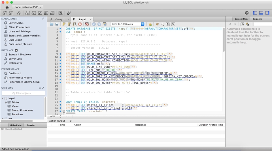
Task: Toggle invisible characters display button
Action: click(x=168, y=24)
